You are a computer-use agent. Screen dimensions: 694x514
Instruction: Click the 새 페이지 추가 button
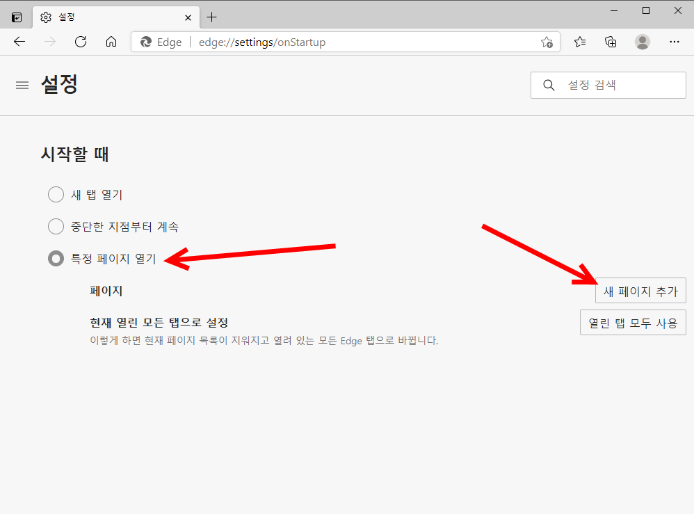click(x=640, y=291)
